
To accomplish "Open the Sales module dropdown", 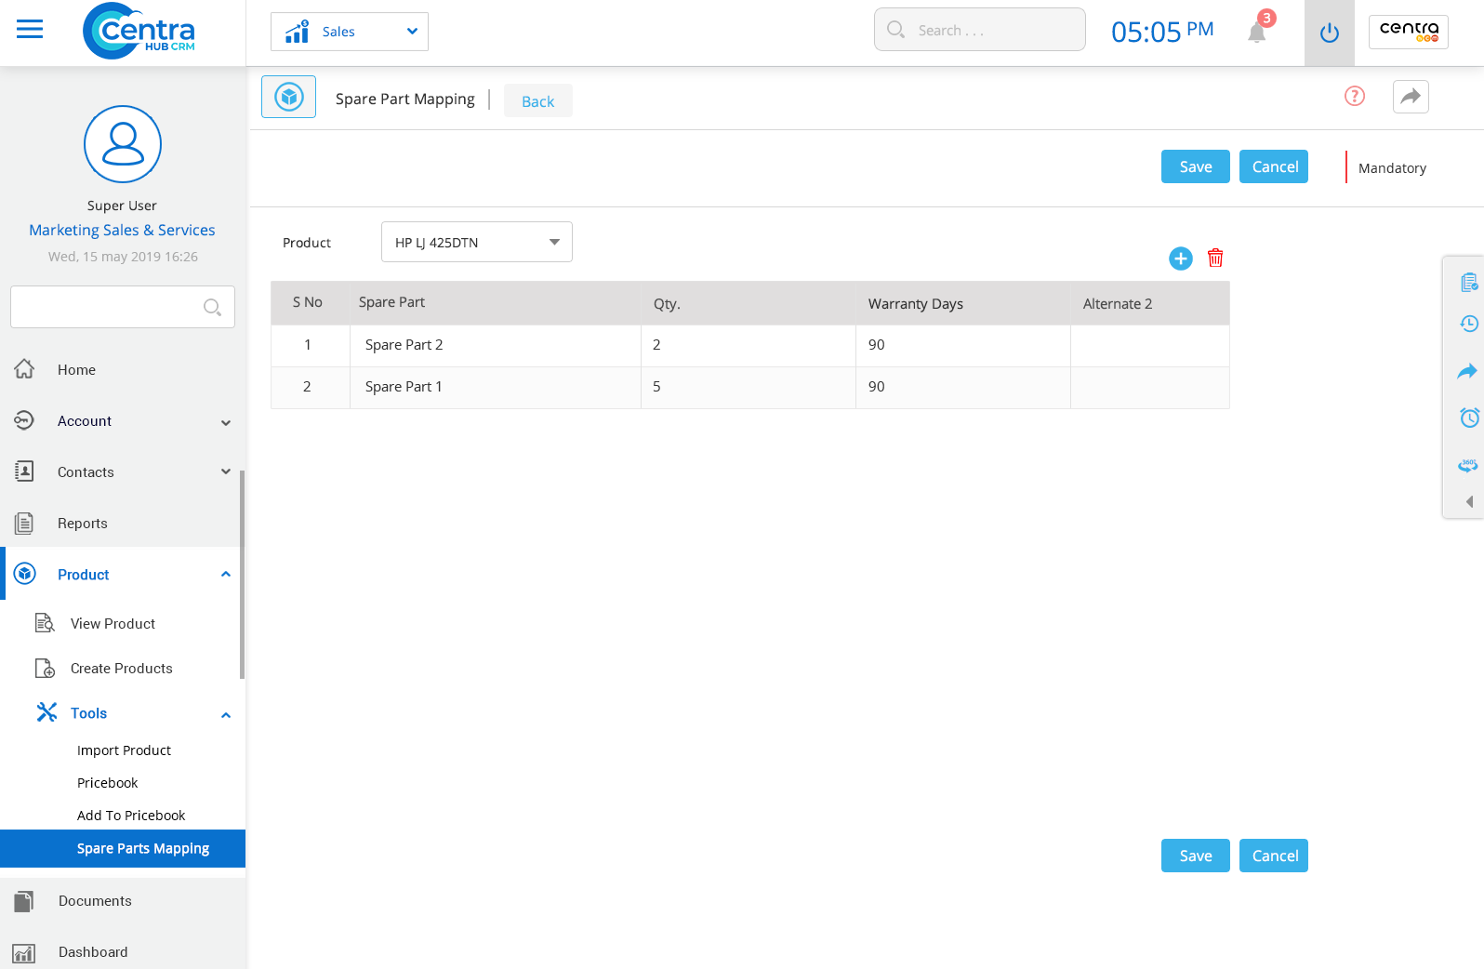I will pos(350,32).
